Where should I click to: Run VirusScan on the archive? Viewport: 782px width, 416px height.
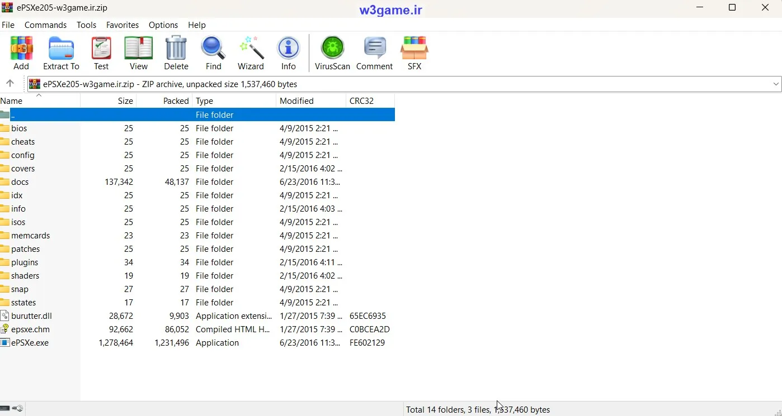tap(332, 49)
